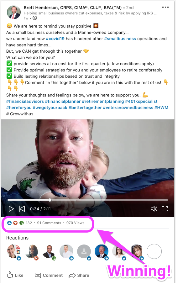178x284 pixels.
Task: Click the #retirementplanning hashtag
Action: (x=103, y=102)
